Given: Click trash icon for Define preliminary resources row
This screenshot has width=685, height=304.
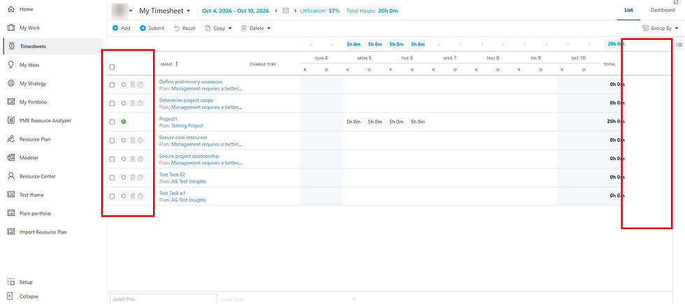Looking at the screenshot, I should pos(132,85).
